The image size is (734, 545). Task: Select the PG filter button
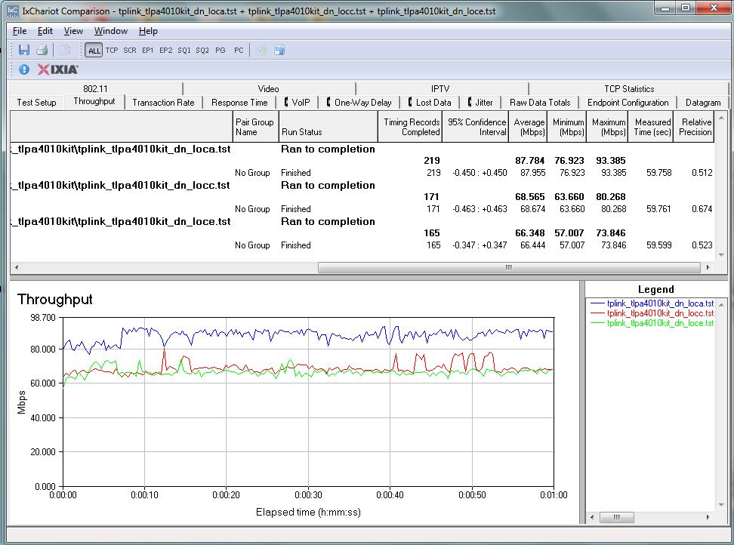pos(221,50)
